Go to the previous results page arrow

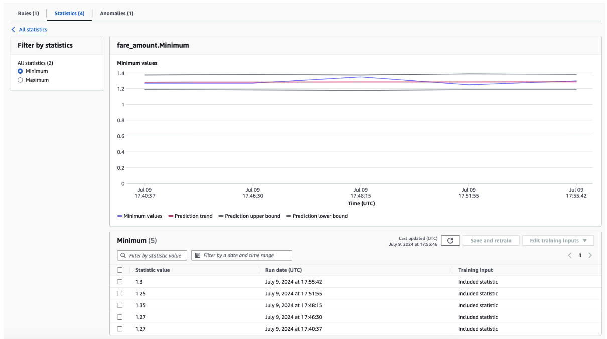point(570,256)
